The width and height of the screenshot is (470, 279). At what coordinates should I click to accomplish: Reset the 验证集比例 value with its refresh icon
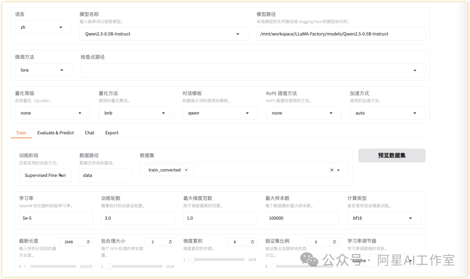point(335,242)
